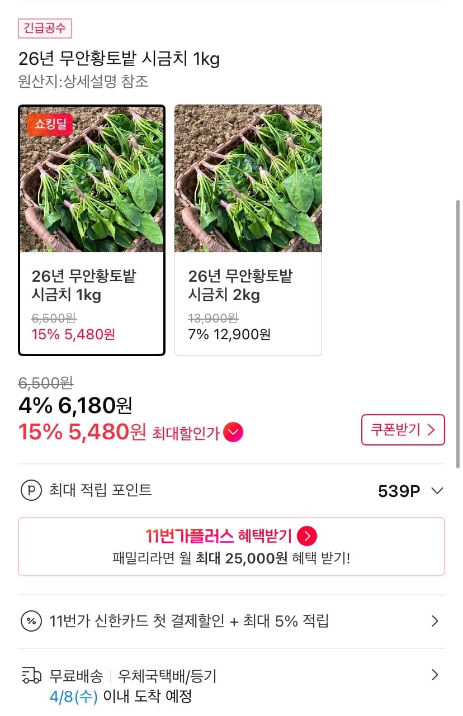Open the 11번가플러스 혜택받기 banner
The image size is (463, 716).
231,546
